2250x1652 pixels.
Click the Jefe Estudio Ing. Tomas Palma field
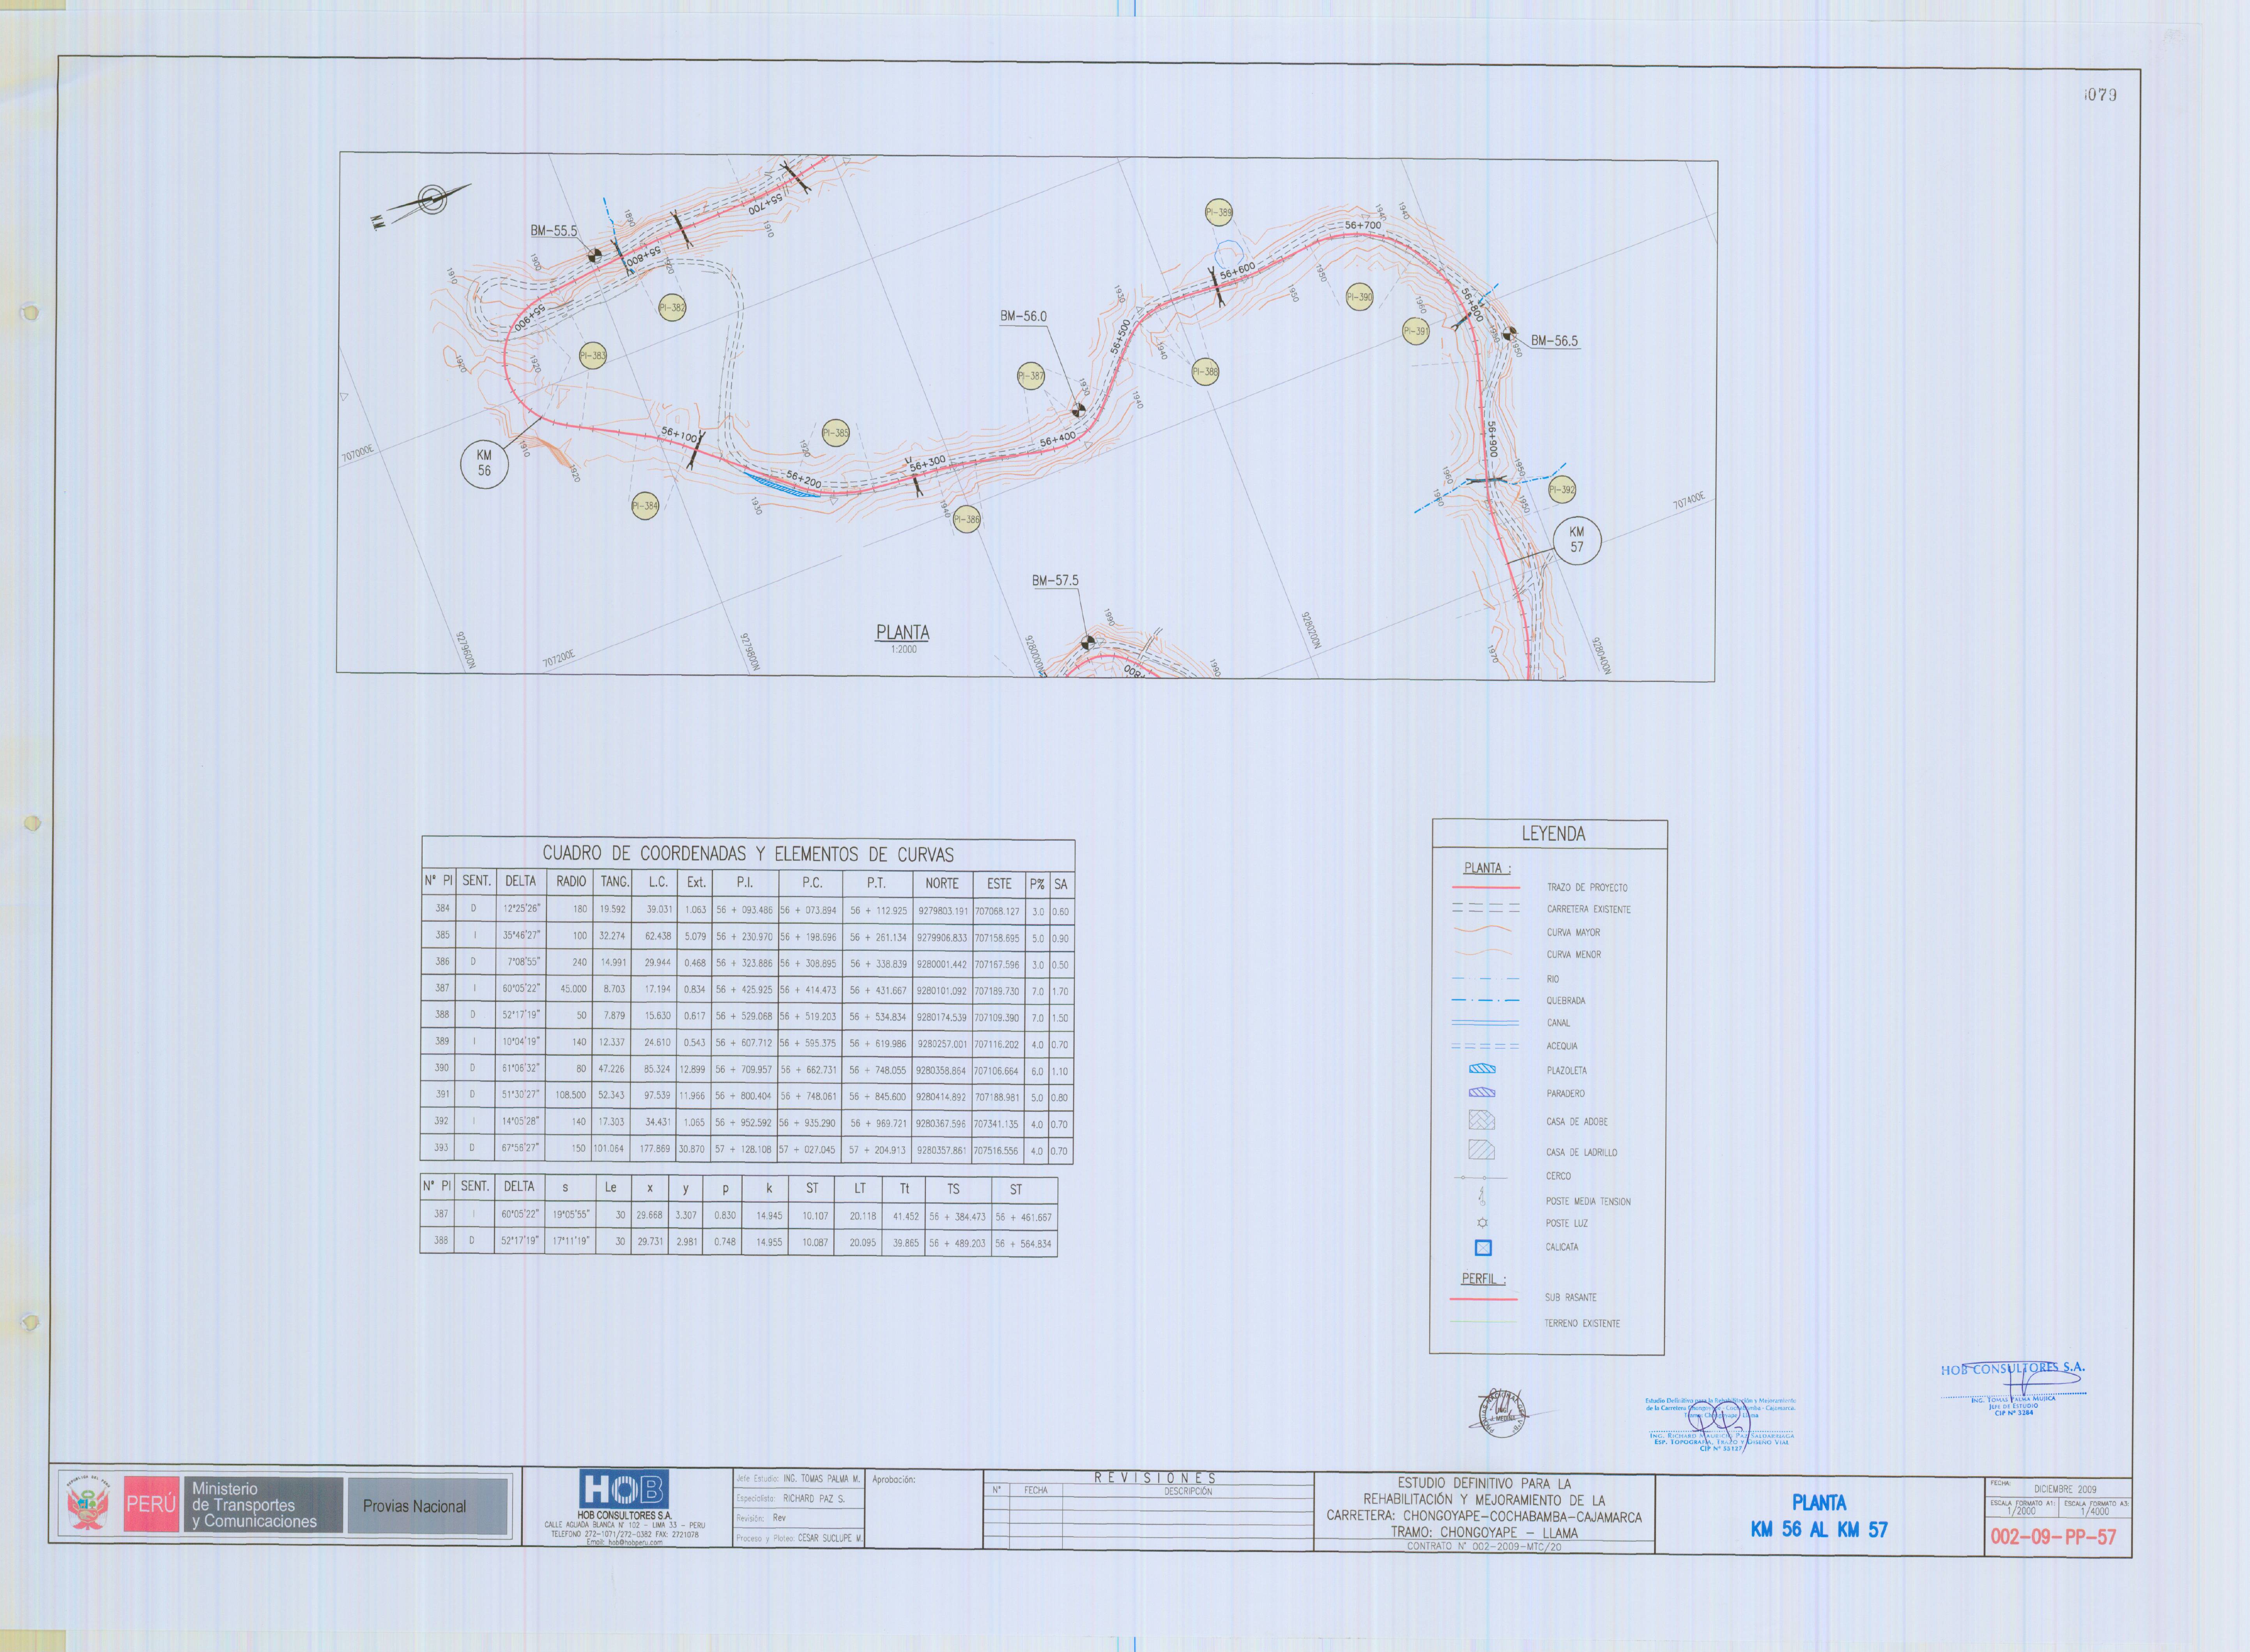798,1478
